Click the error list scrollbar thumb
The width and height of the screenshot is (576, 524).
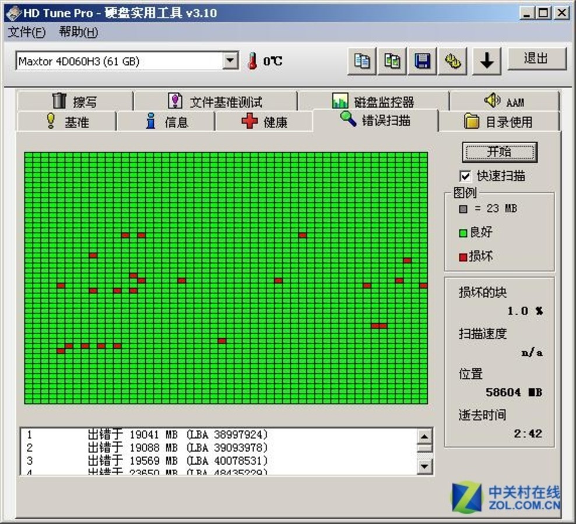point(424,448)
